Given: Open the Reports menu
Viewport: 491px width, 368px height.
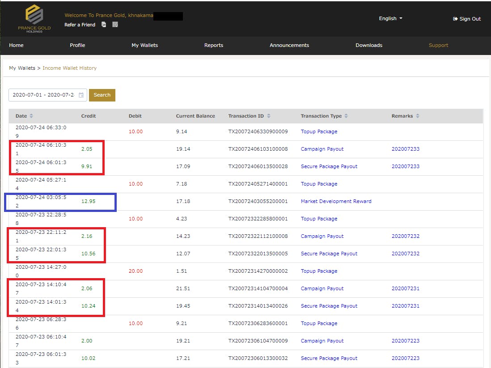Looking at the screenshot, I should pyautogui.click(x=213, y=45).
